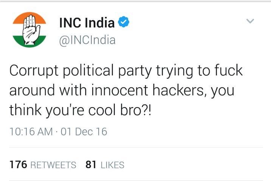Select the tweet text body
Screen dimensions: 271x181
[126, 90]
